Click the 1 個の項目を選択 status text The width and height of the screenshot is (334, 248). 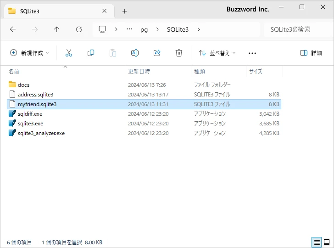(62, 242)
